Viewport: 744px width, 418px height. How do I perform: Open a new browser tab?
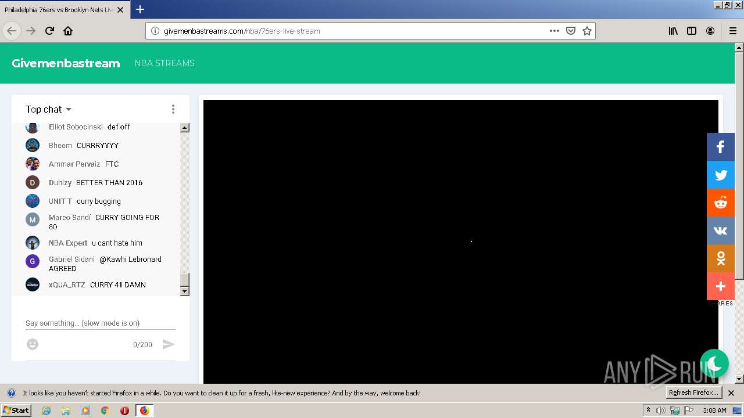(140, 9)
